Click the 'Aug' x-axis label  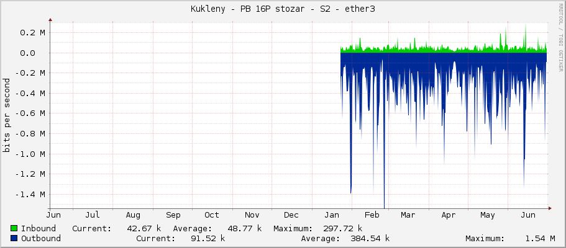pos(133,215)
